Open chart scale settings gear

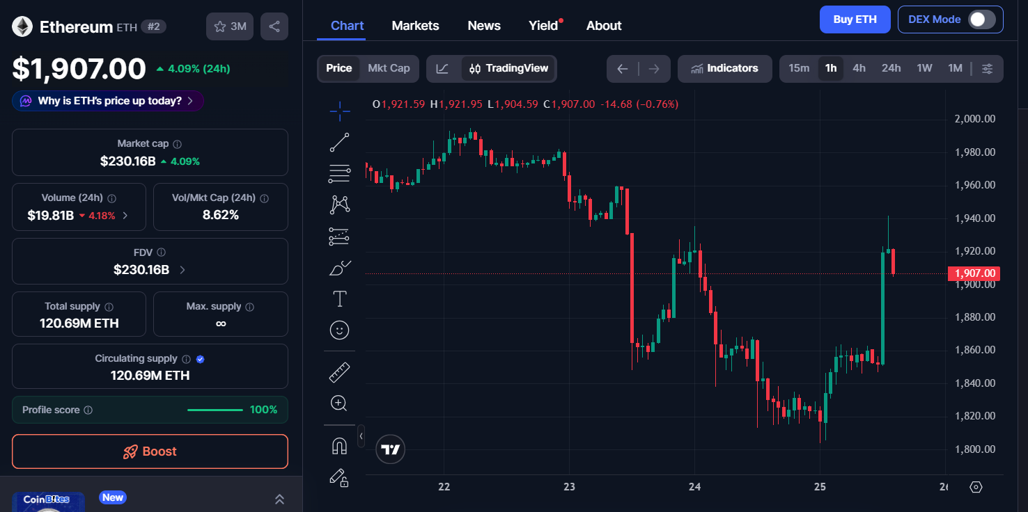(x=976, y=487)
